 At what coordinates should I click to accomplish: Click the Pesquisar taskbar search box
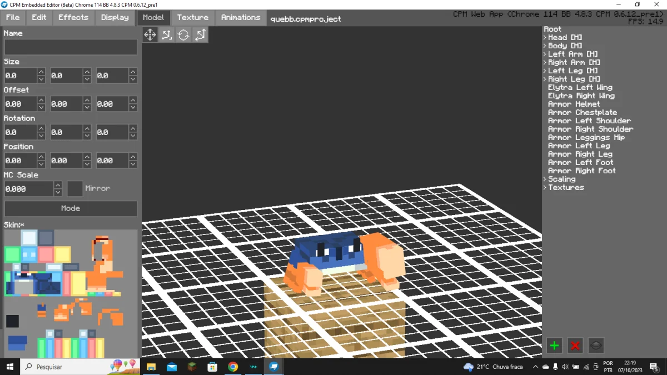point(81,367)
